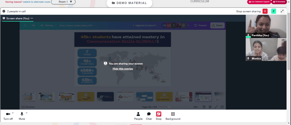Click Live Classroom Support button
This screenshot has width=291, height=125.
pos(259,2)
